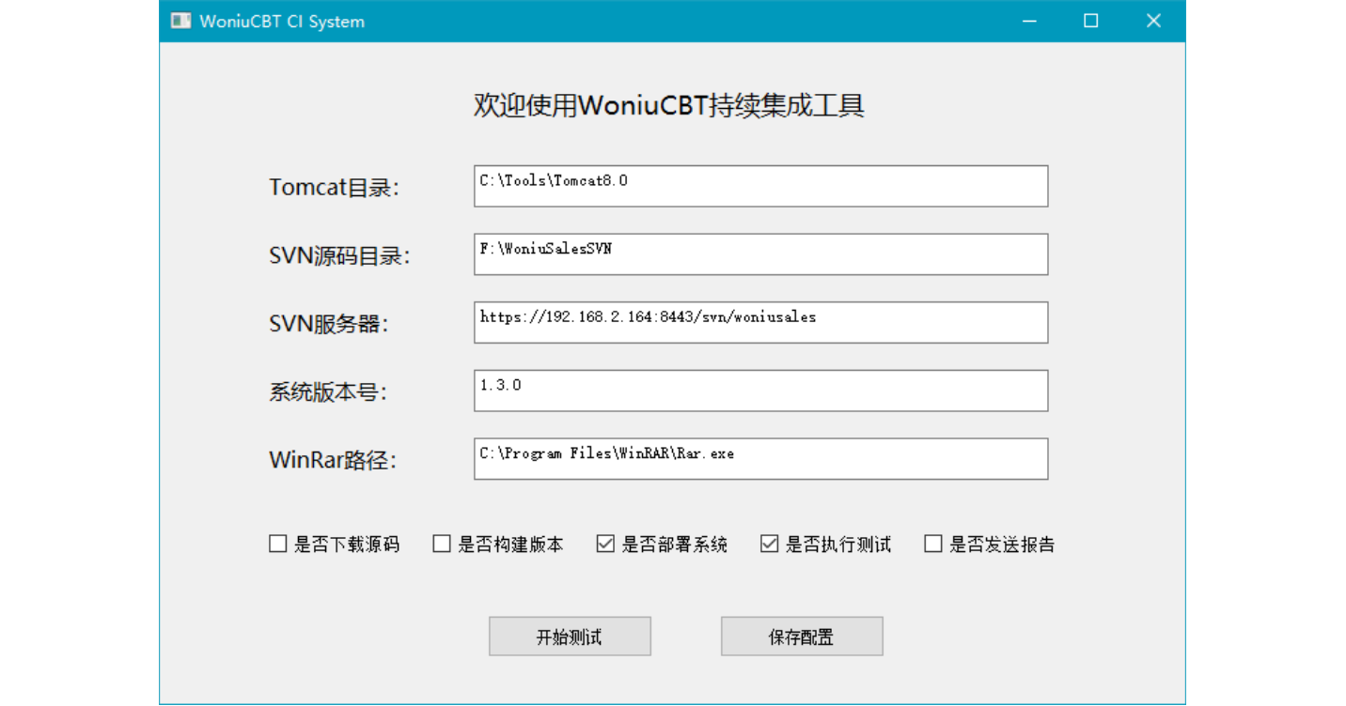
Task: Click the 保存配置 button
Action: pos(801,636)
